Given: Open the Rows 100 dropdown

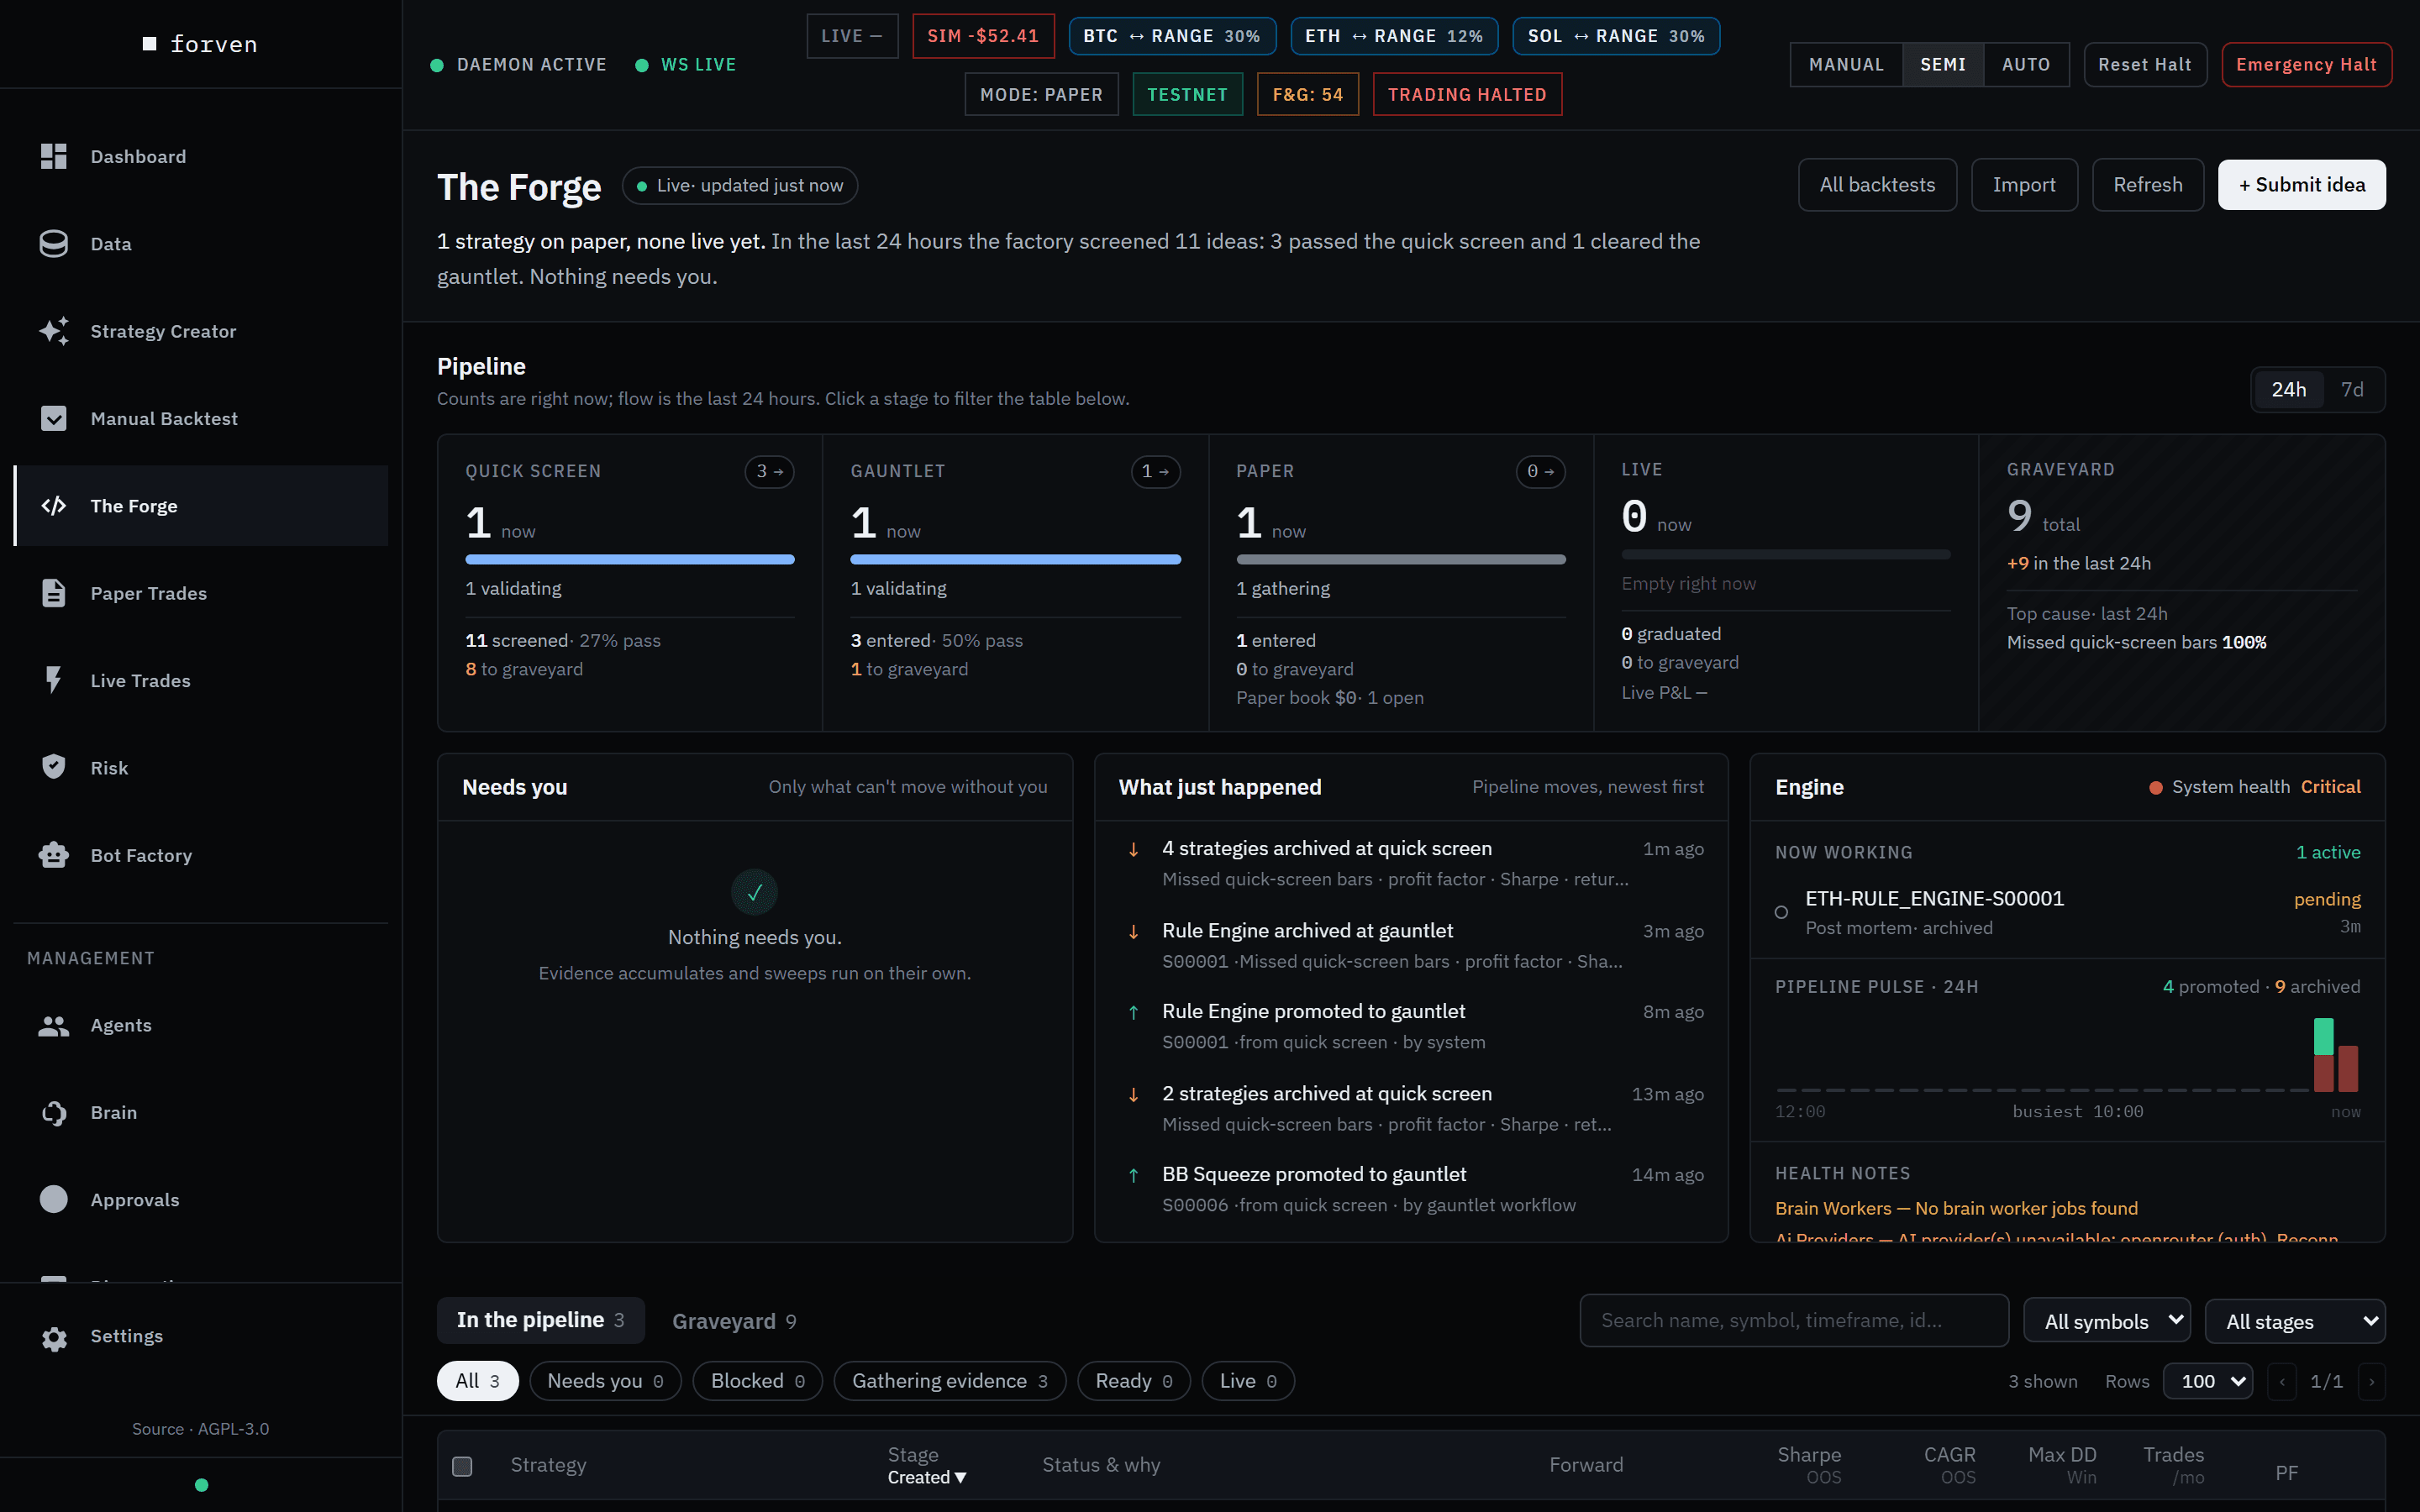Looking at the screenshot, I should [x=2208, y=1381].
